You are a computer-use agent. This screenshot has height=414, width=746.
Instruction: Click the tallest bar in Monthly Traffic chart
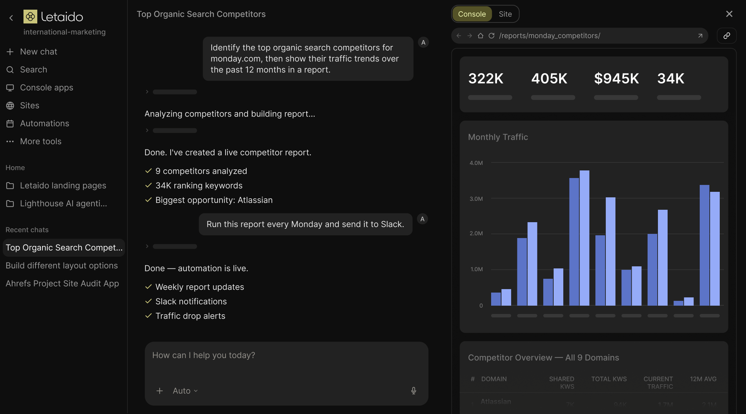click(x=584, y=238)
